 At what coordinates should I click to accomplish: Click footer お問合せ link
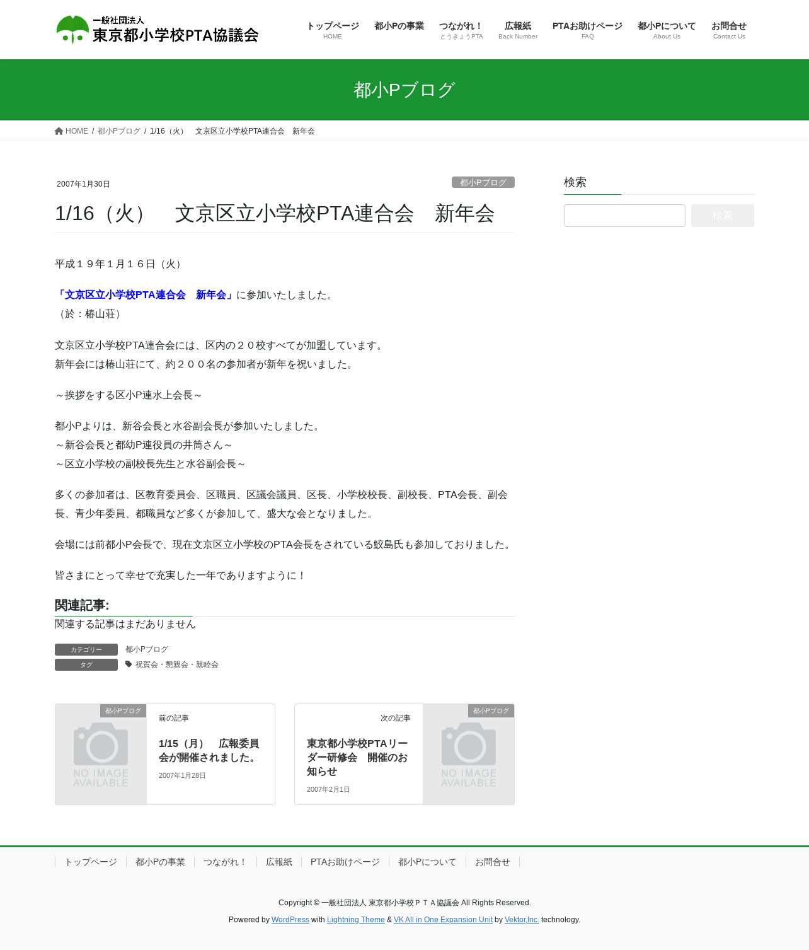(x=493, y=862)
